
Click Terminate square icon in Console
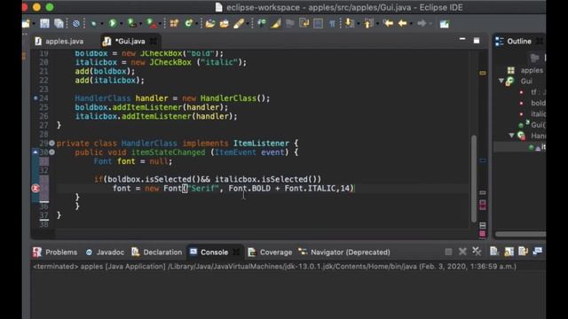tap(448, 252)
